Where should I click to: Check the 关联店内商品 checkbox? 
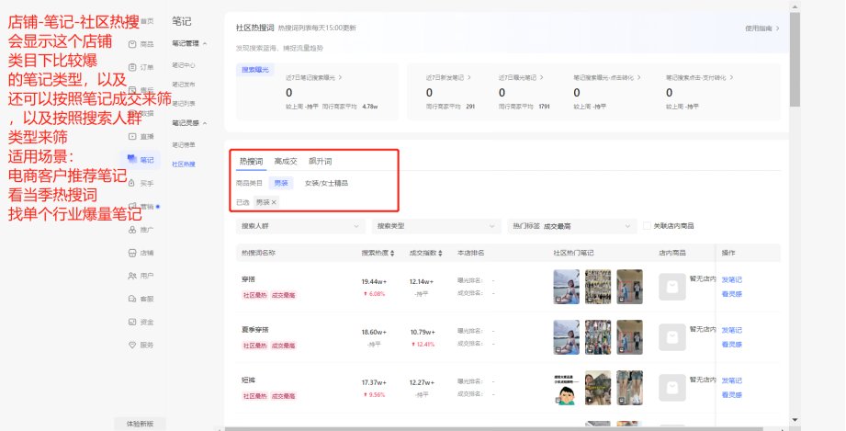pos(648,225)
